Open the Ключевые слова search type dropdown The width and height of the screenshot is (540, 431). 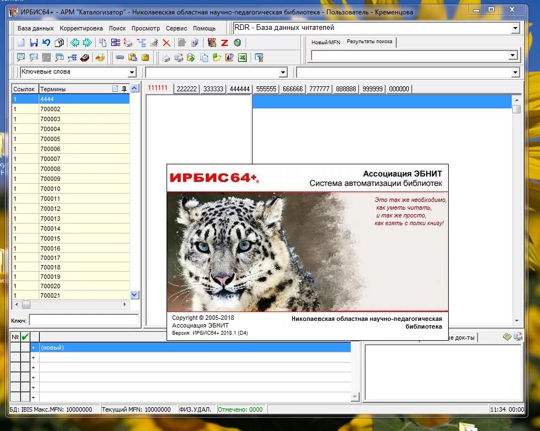tap(132, 72)
